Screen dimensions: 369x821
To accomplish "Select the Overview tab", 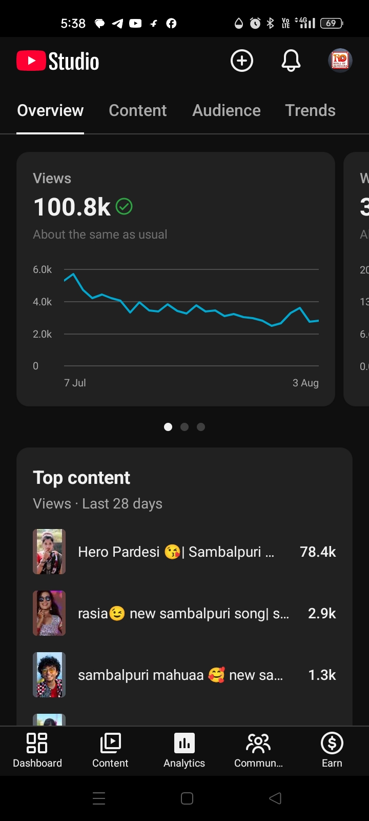I will (x=50, y=110).
